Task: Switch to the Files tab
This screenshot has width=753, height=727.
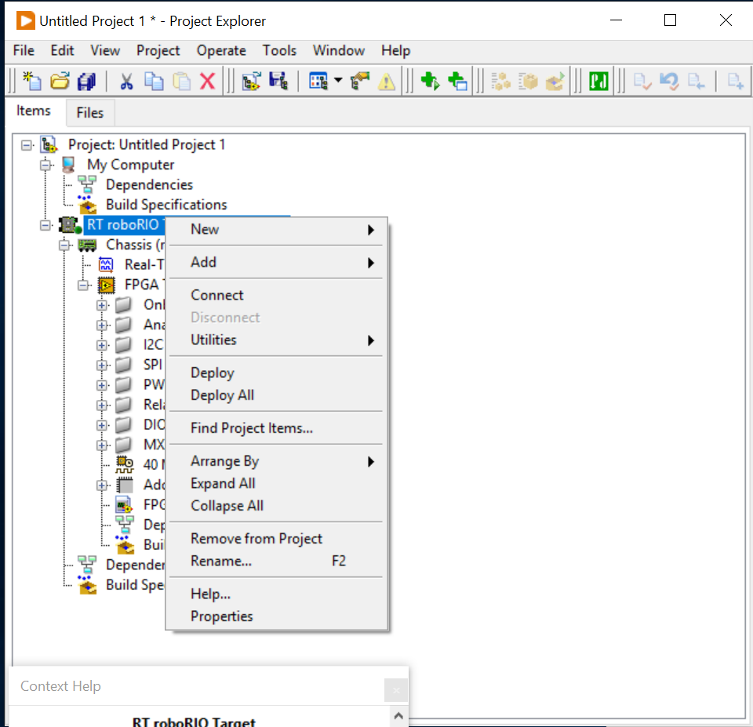Action: pos(89,112)
